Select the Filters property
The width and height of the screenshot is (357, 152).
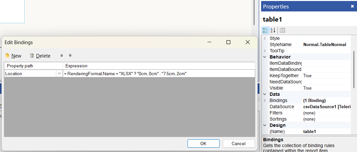[276, 113]
